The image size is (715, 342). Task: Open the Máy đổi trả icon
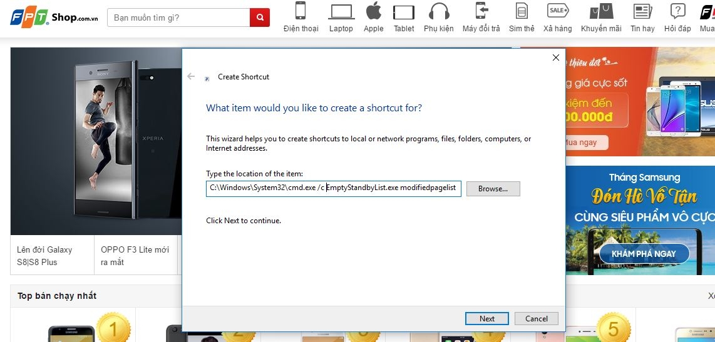[481, 11]
